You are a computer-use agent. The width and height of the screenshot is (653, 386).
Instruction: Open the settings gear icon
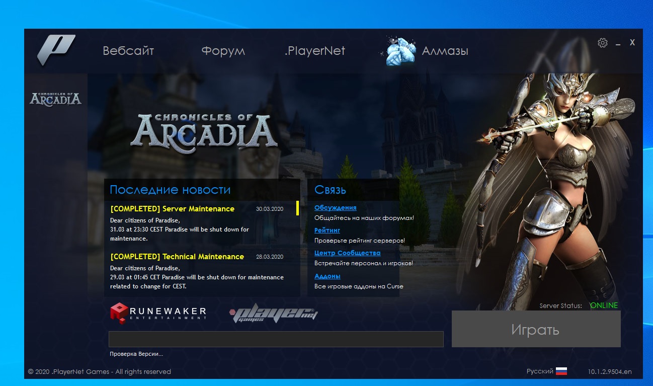(x=602, y=43)
